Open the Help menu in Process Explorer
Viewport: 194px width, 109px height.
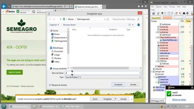point(153,10)
